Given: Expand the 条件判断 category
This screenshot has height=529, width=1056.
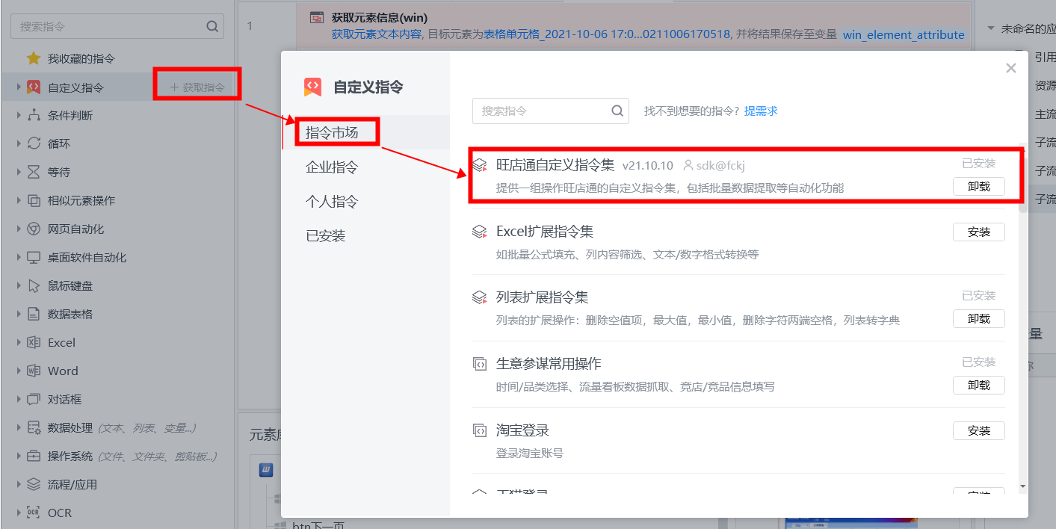Looking at the screenshot, I should 19,116.
